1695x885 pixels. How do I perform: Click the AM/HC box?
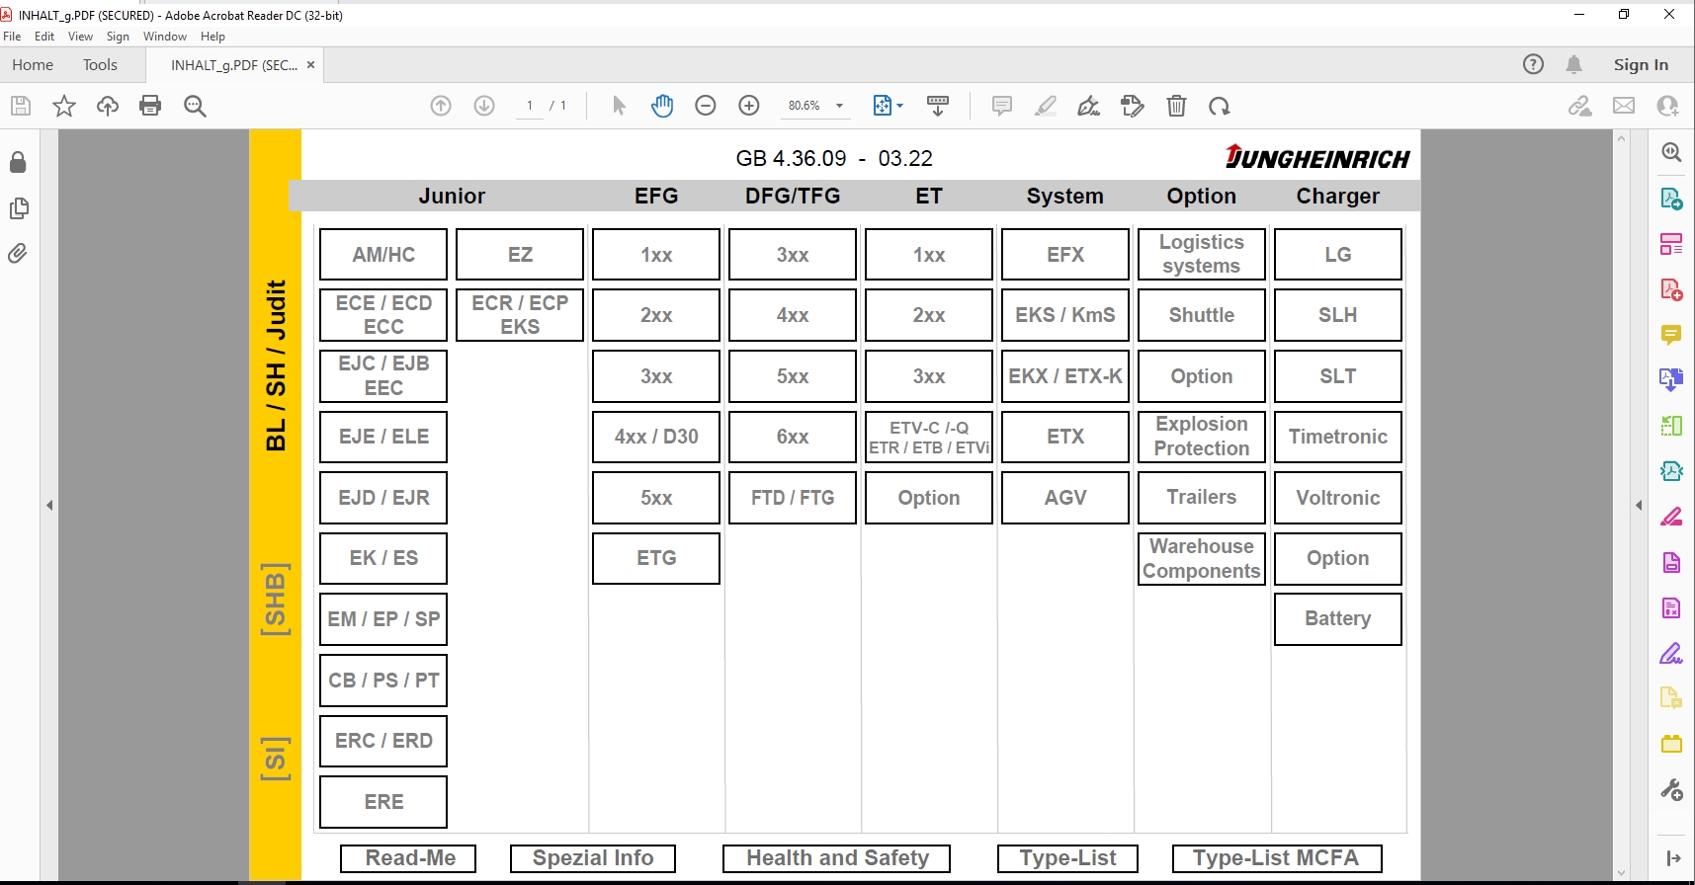click(383, 255)
